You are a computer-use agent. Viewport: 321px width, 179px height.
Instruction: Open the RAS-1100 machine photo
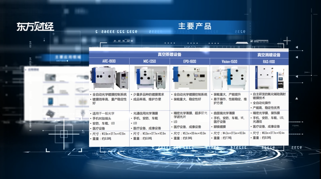point(270,77)
